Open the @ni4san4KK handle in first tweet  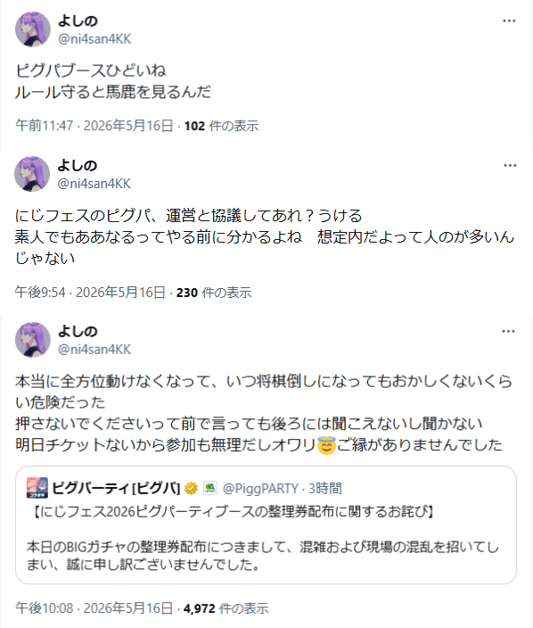[94, 39]
